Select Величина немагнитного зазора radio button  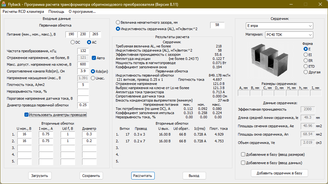coord(118,22)
